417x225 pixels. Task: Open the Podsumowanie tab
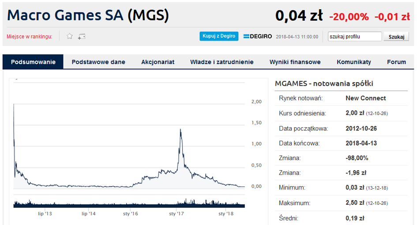pos(33,62)
